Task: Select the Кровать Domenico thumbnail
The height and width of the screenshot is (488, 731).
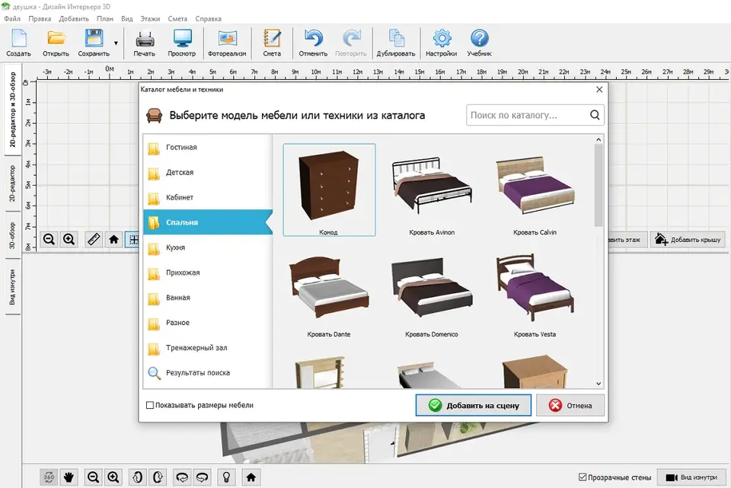Action: click(x=432, y=292)
